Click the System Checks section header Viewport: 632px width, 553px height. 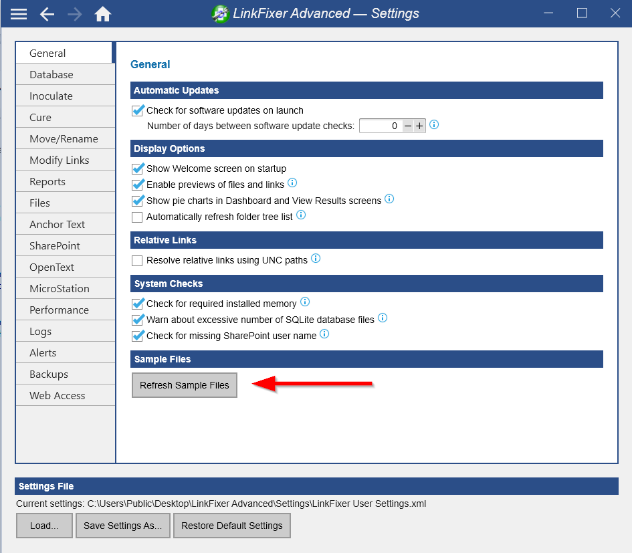point(366,284)
